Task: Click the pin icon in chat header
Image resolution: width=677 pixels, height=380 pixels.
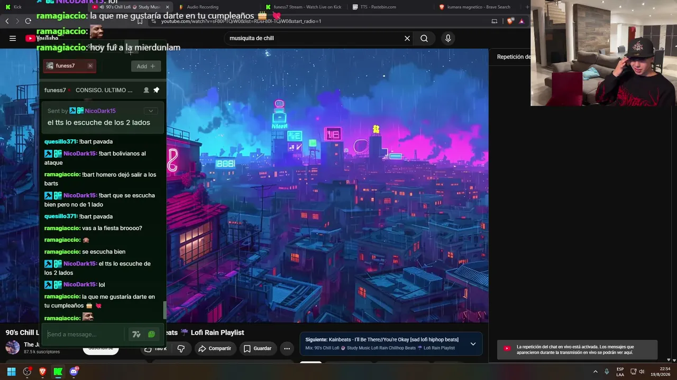Action: pyautogui.click(x=156, y=90)
